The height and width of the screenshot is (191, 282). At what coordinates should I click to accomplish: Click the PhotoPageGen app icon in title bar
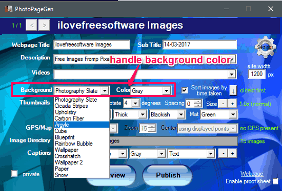click(8, 9)
